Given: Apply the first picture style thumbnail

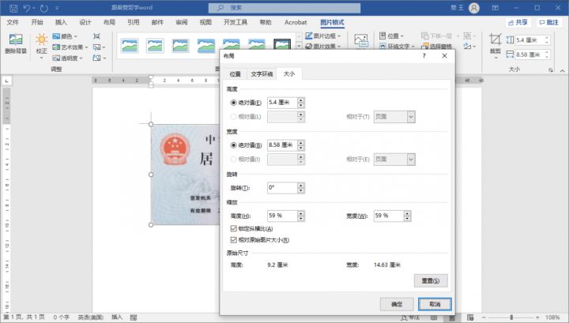Looking at the screenshot, I should pyautogui.click(x=130, y=46).
